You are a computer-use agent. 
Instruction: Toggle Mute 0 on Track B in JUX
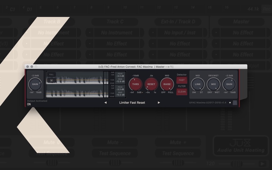click(x=52, y=142)
